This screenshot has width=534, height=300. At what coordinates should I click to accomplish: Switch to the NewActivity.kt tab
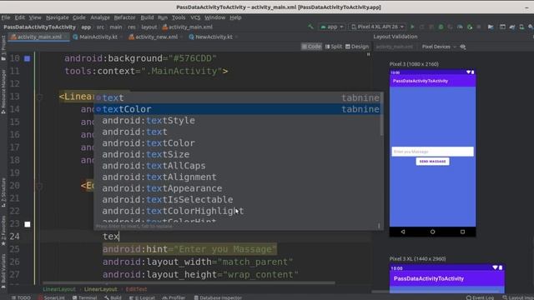pos(214,37)
